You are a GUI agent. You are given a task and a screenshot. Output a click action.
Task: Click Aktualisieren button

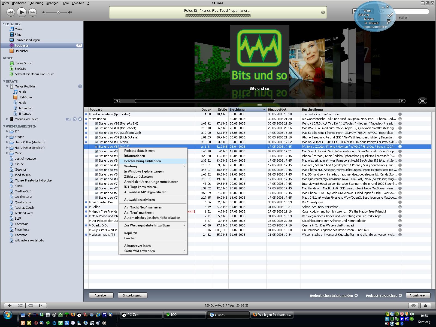[x=418, y=295]
